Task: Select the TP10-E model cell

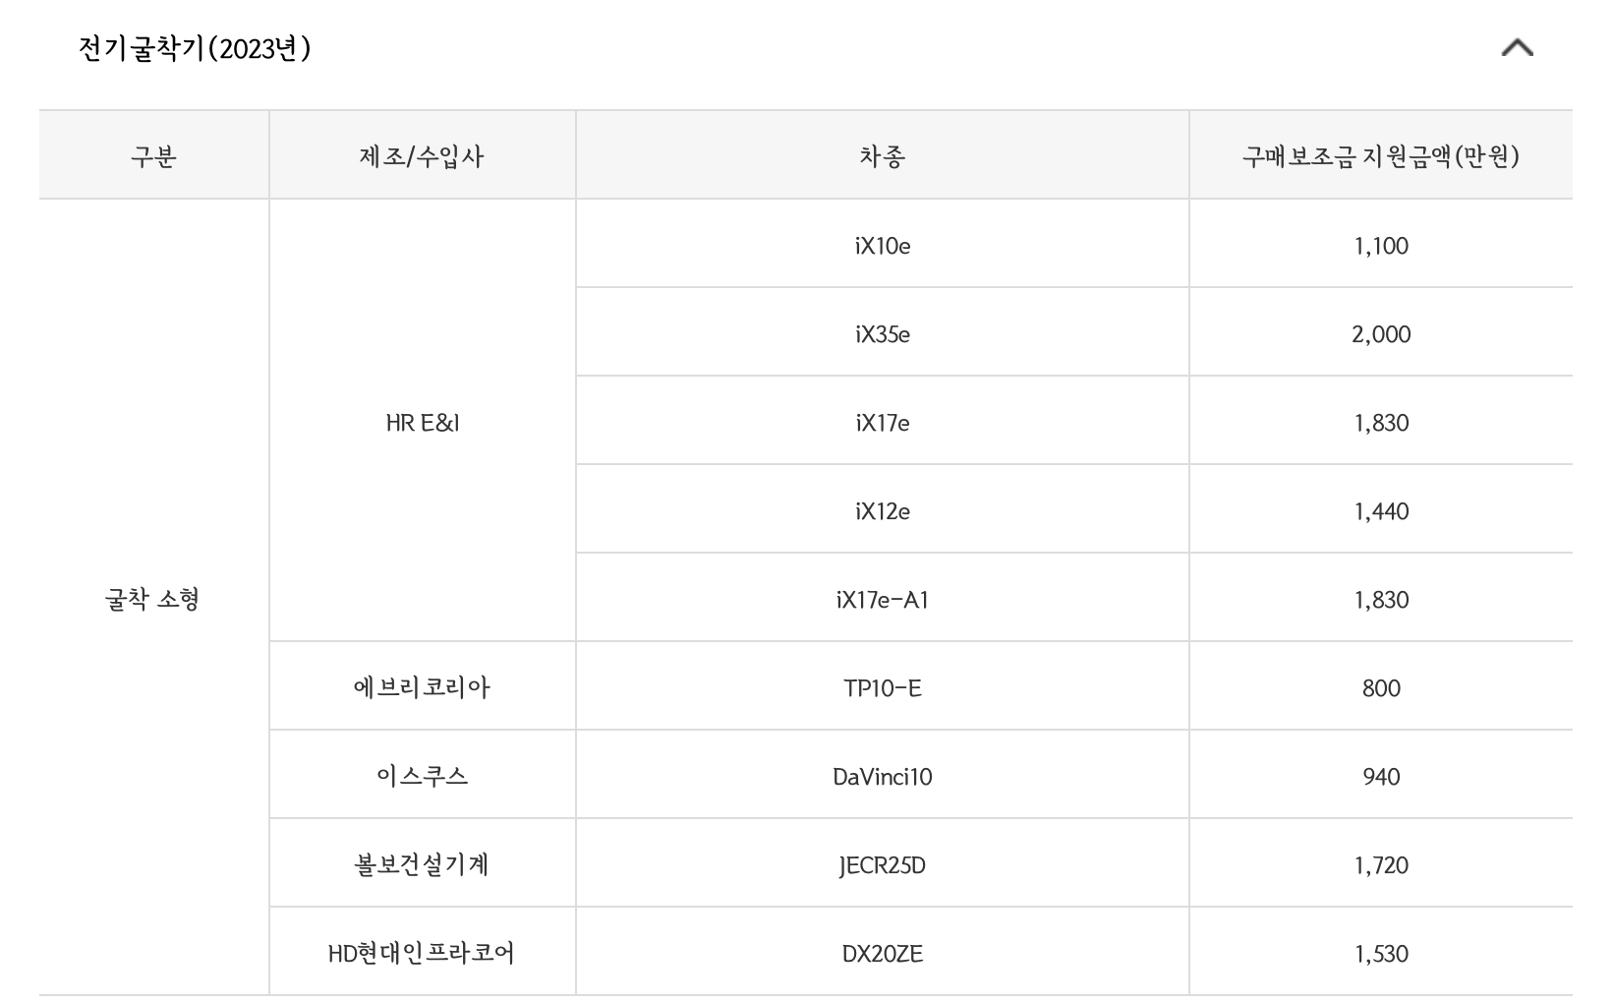Action: tap(882, 685)
